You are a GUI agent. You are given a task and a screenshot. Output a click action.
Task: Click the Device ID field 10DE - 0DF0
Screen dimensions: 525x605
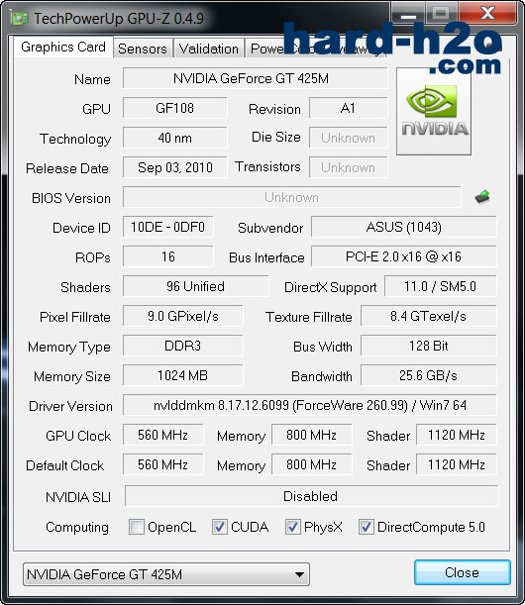(x=168, y=227)
